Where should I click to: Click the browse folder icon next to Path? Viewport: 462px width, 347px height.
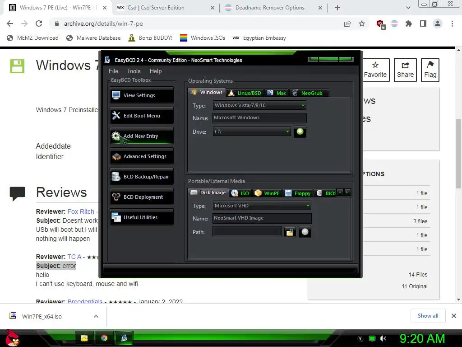pyautogui.click(x=290, y=232)
